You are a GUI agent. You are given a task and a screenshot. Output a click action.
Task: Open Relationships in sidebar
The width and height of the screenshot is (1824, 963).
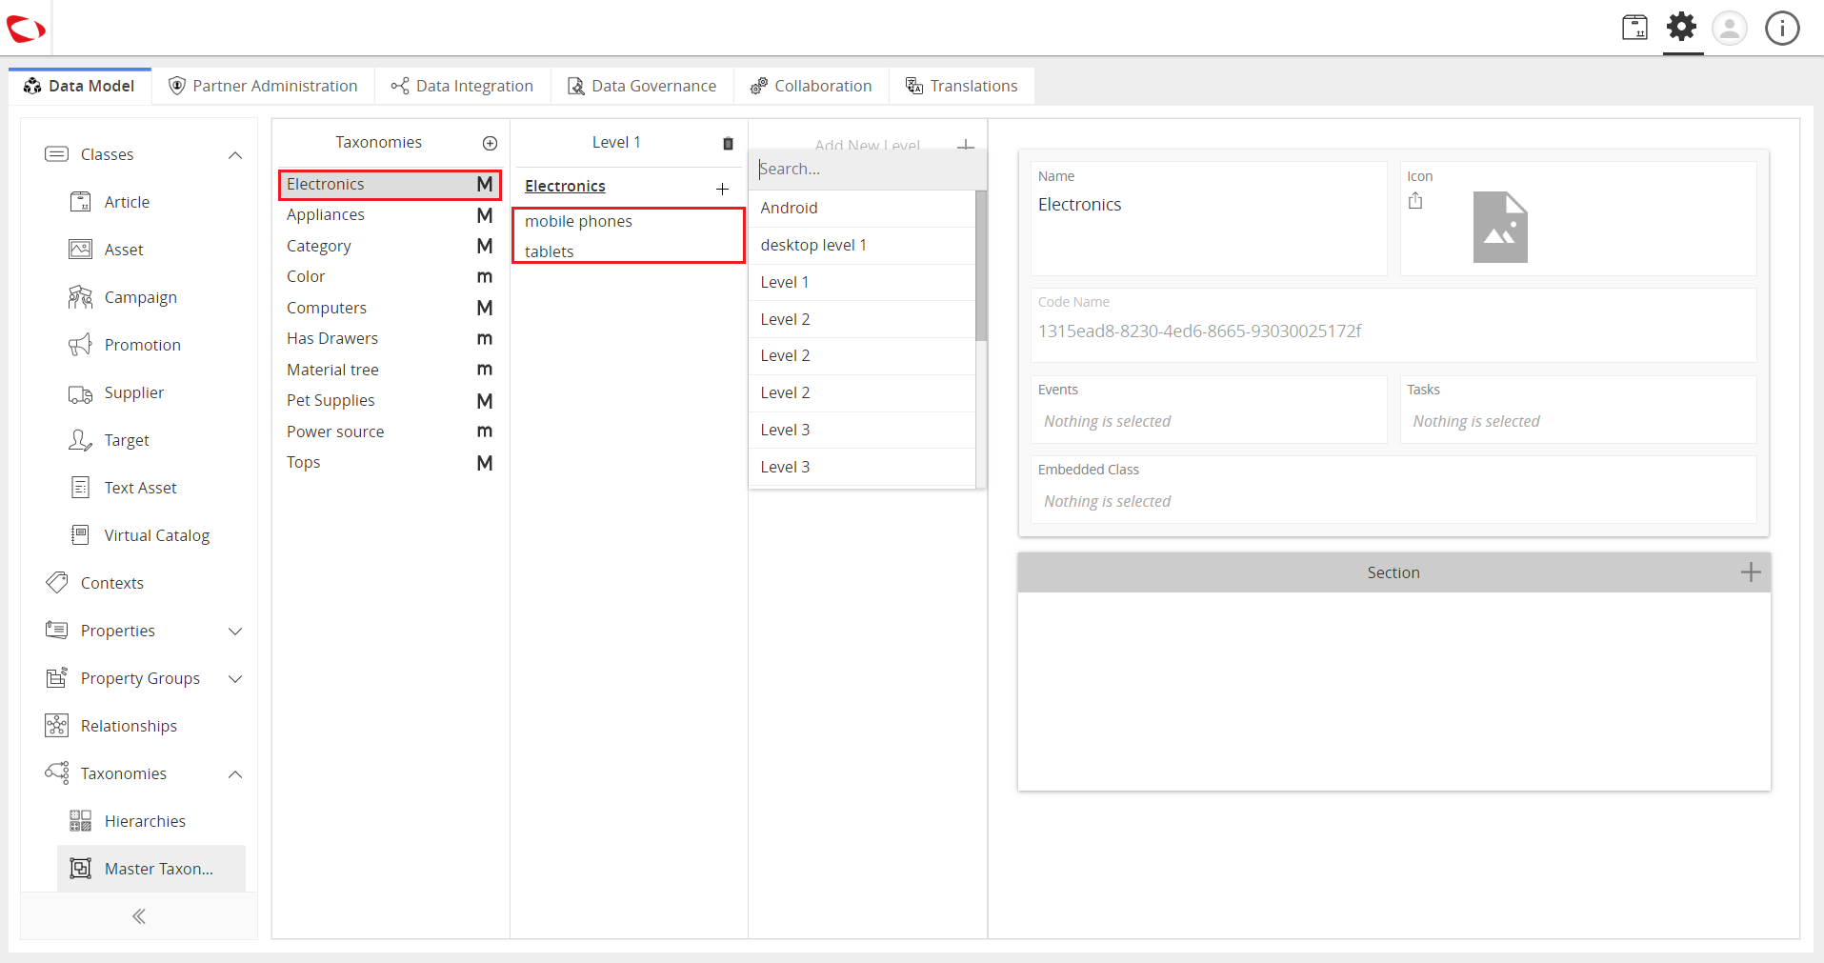tap(129, 726)
